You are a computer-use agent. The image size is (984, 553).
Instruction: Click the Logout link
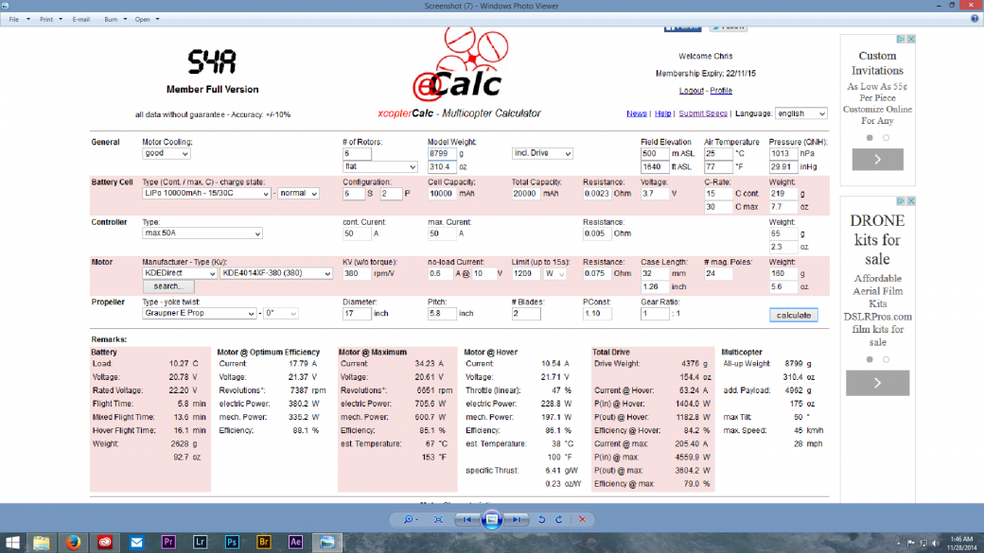691,91
